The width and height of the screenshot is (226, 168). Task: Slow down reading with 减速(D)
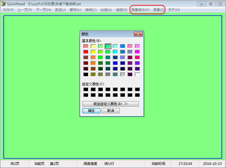[122, 10]
